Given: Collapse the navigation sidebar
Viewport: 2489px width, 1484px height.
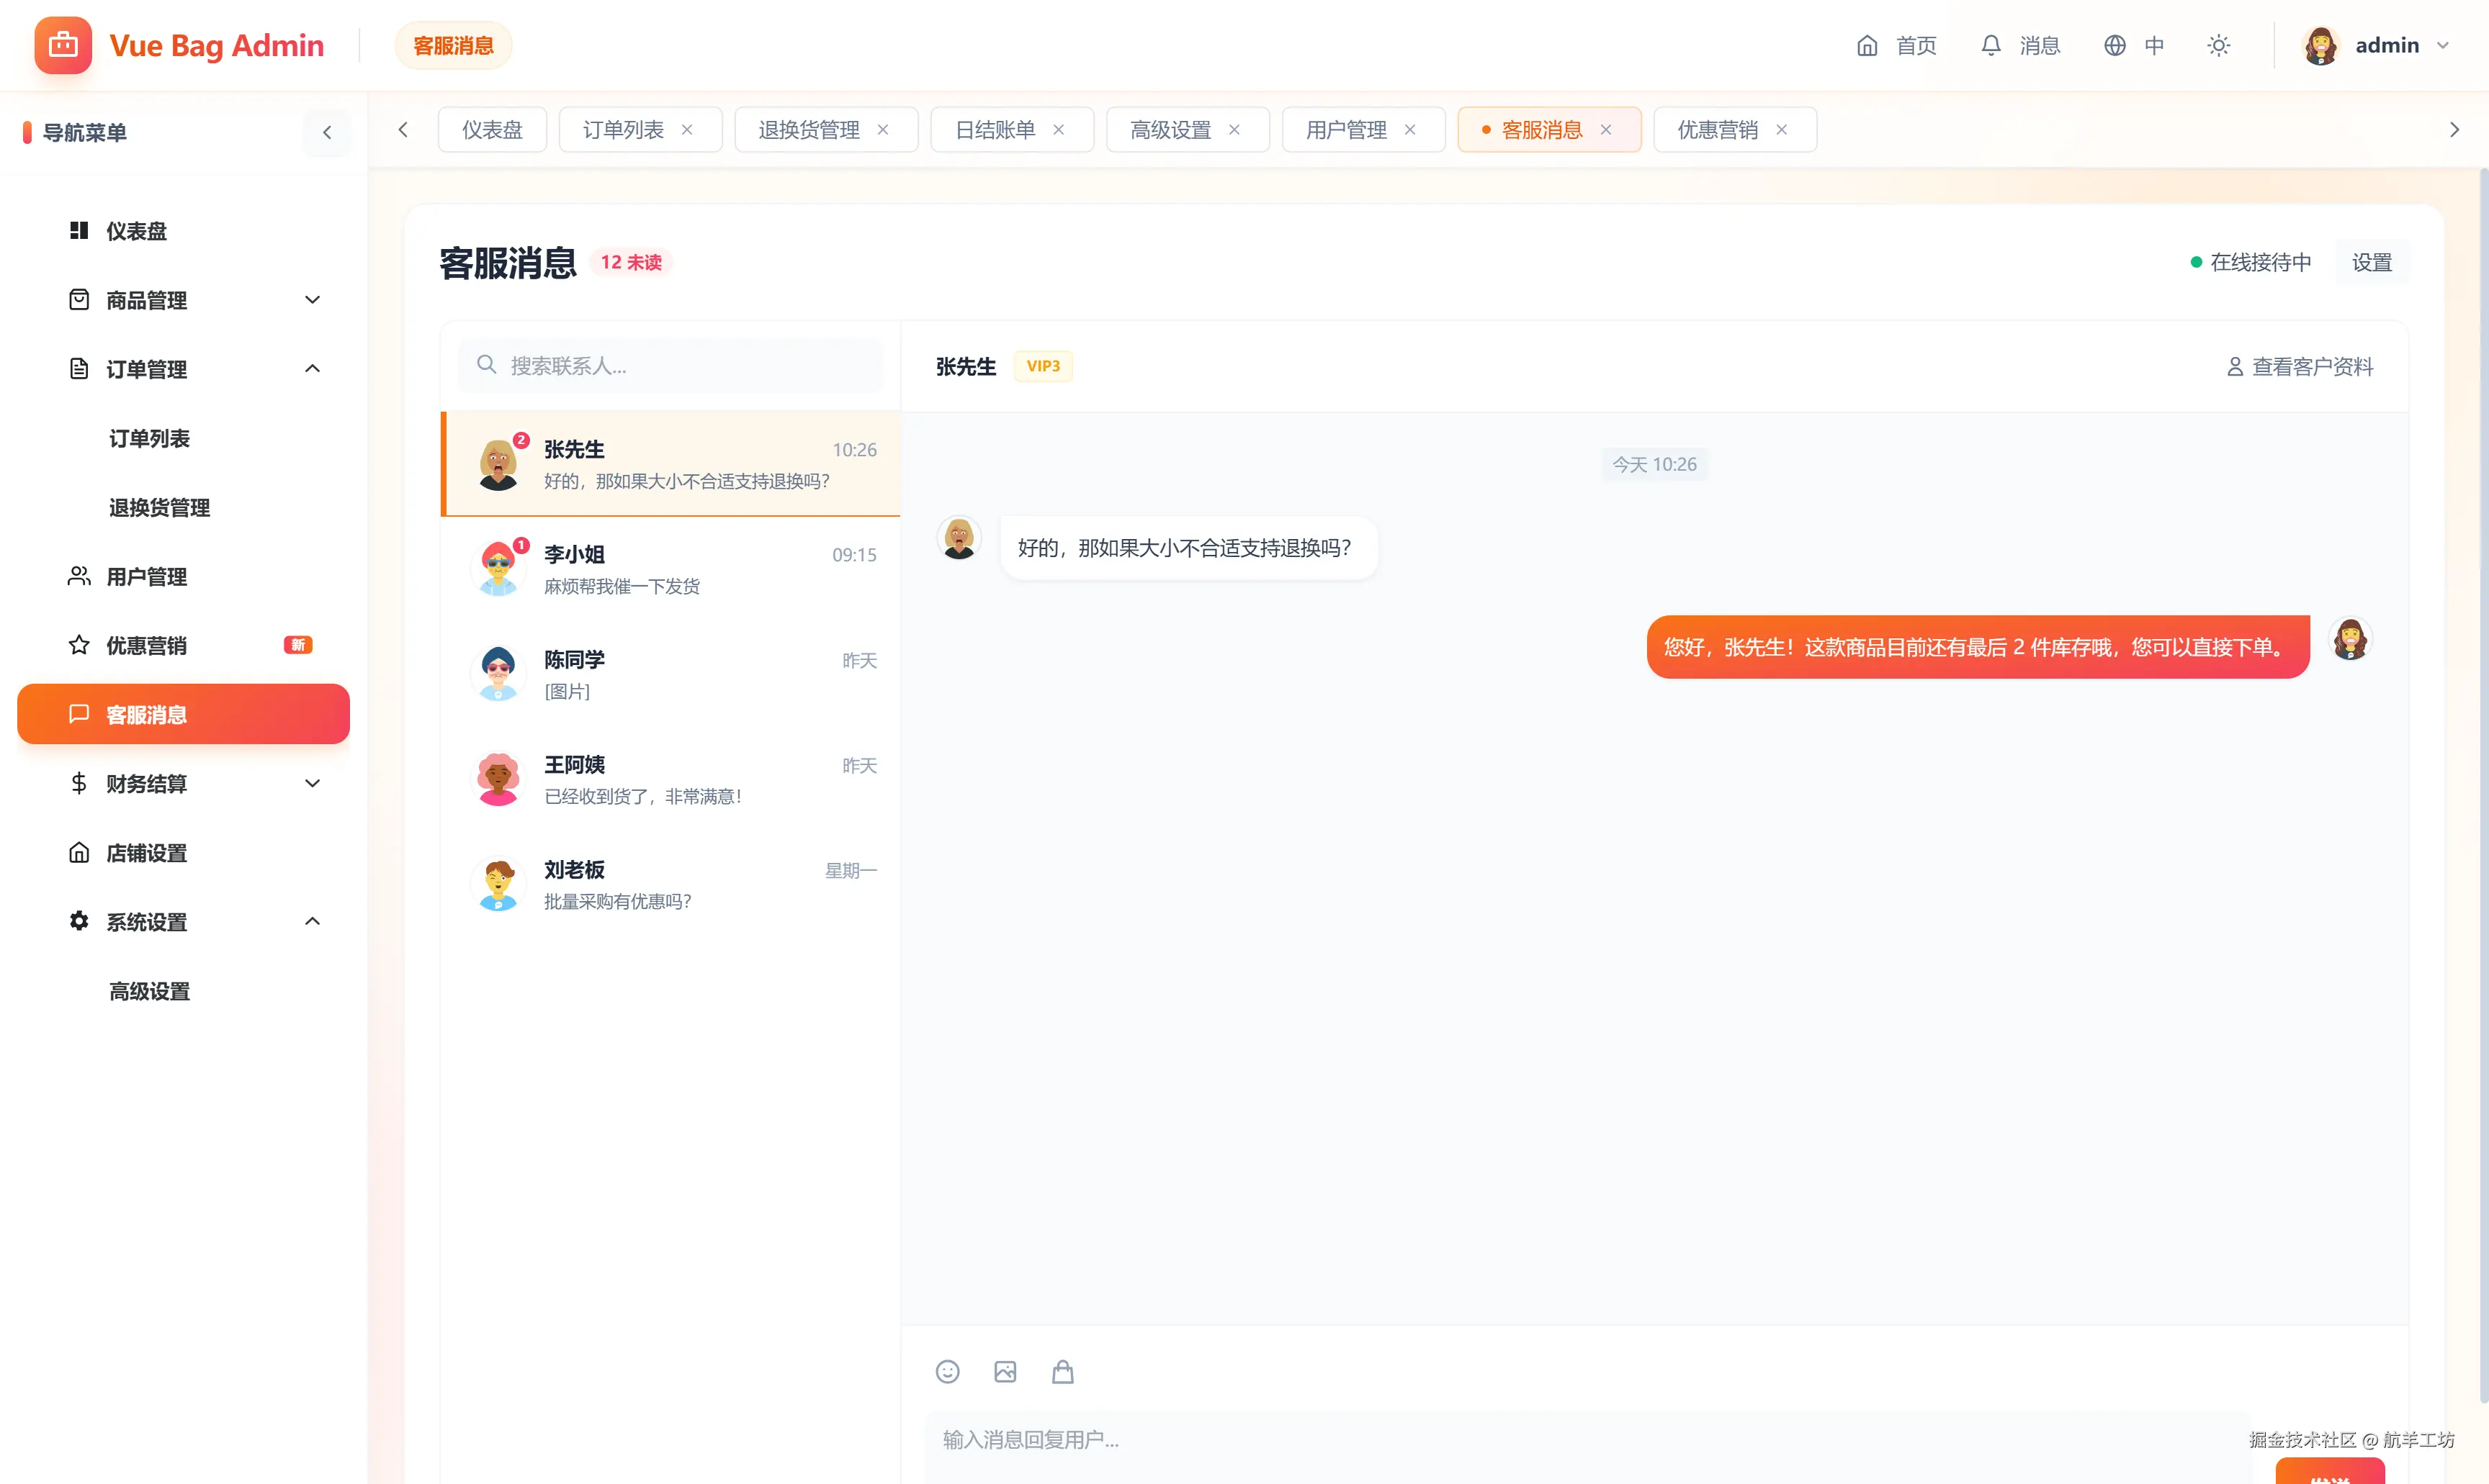Looking at the screenshot, I should (327, 132).
